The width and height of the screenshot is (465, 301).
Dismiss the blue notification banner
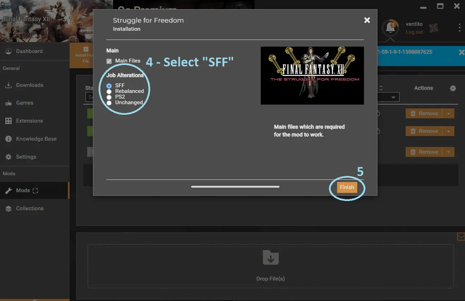tap(461, 52)
